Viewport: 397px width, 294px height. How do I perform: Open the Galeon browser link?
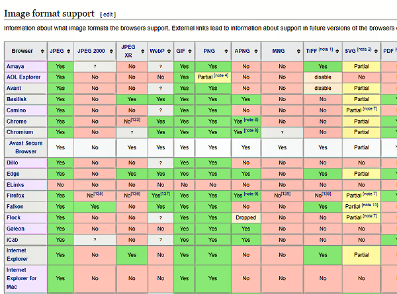click(x=15, y=229)
